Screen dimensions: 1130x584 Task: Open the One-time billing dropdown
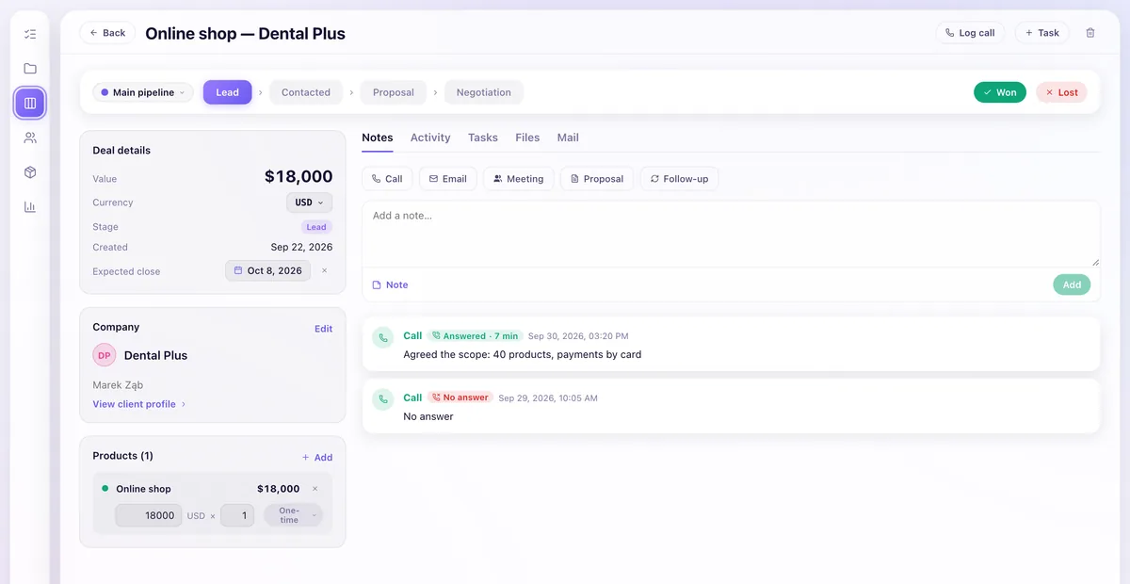click(x=293, y=515)
